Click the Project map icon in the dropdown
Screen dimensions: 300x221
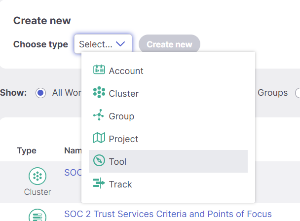tap(99, 138)
